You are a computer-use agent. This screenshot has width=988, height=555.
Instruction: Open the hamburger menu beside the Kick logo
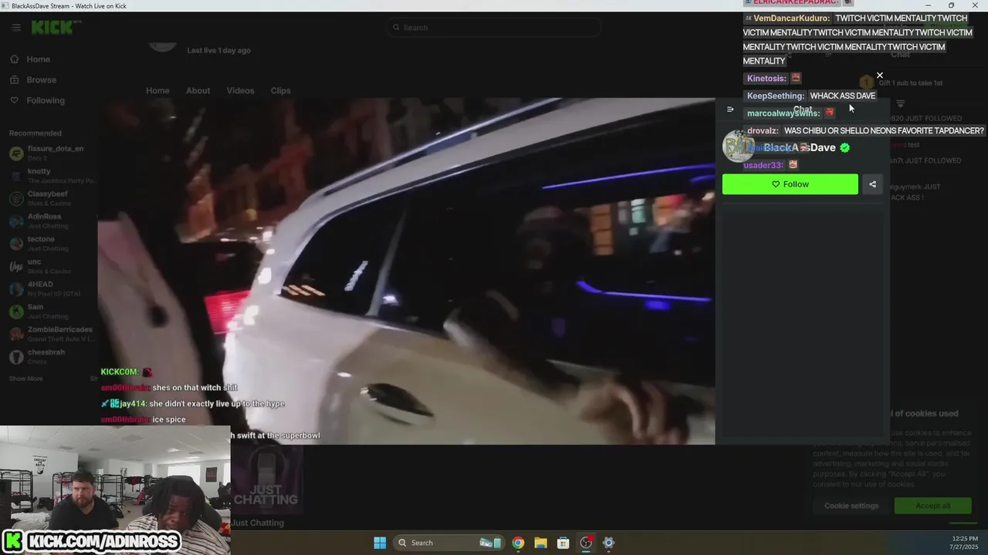(x=16, y=28)
